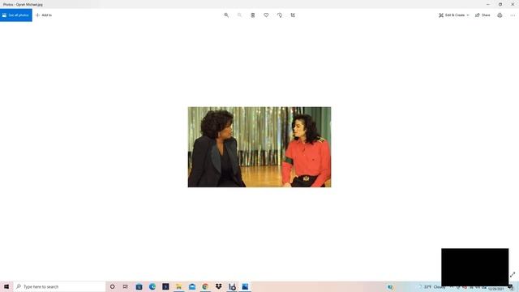Open the taskbar app left of Photos

click(x=232, y=286)
